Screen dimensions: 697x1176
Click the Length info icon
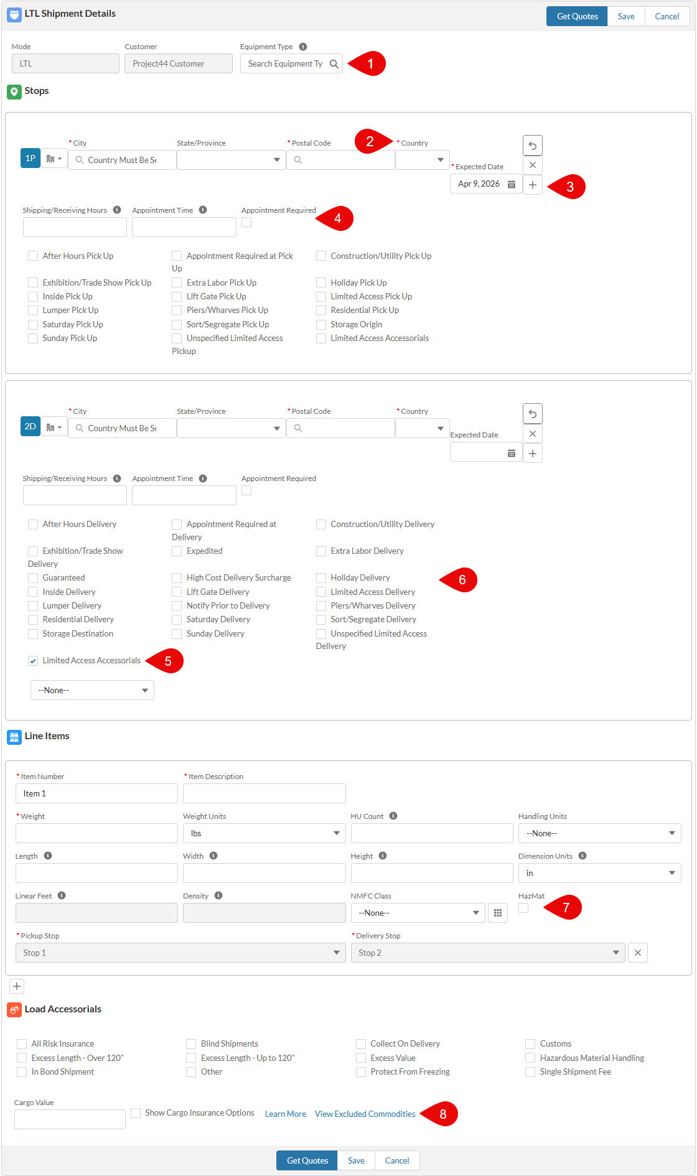[48, 856]
